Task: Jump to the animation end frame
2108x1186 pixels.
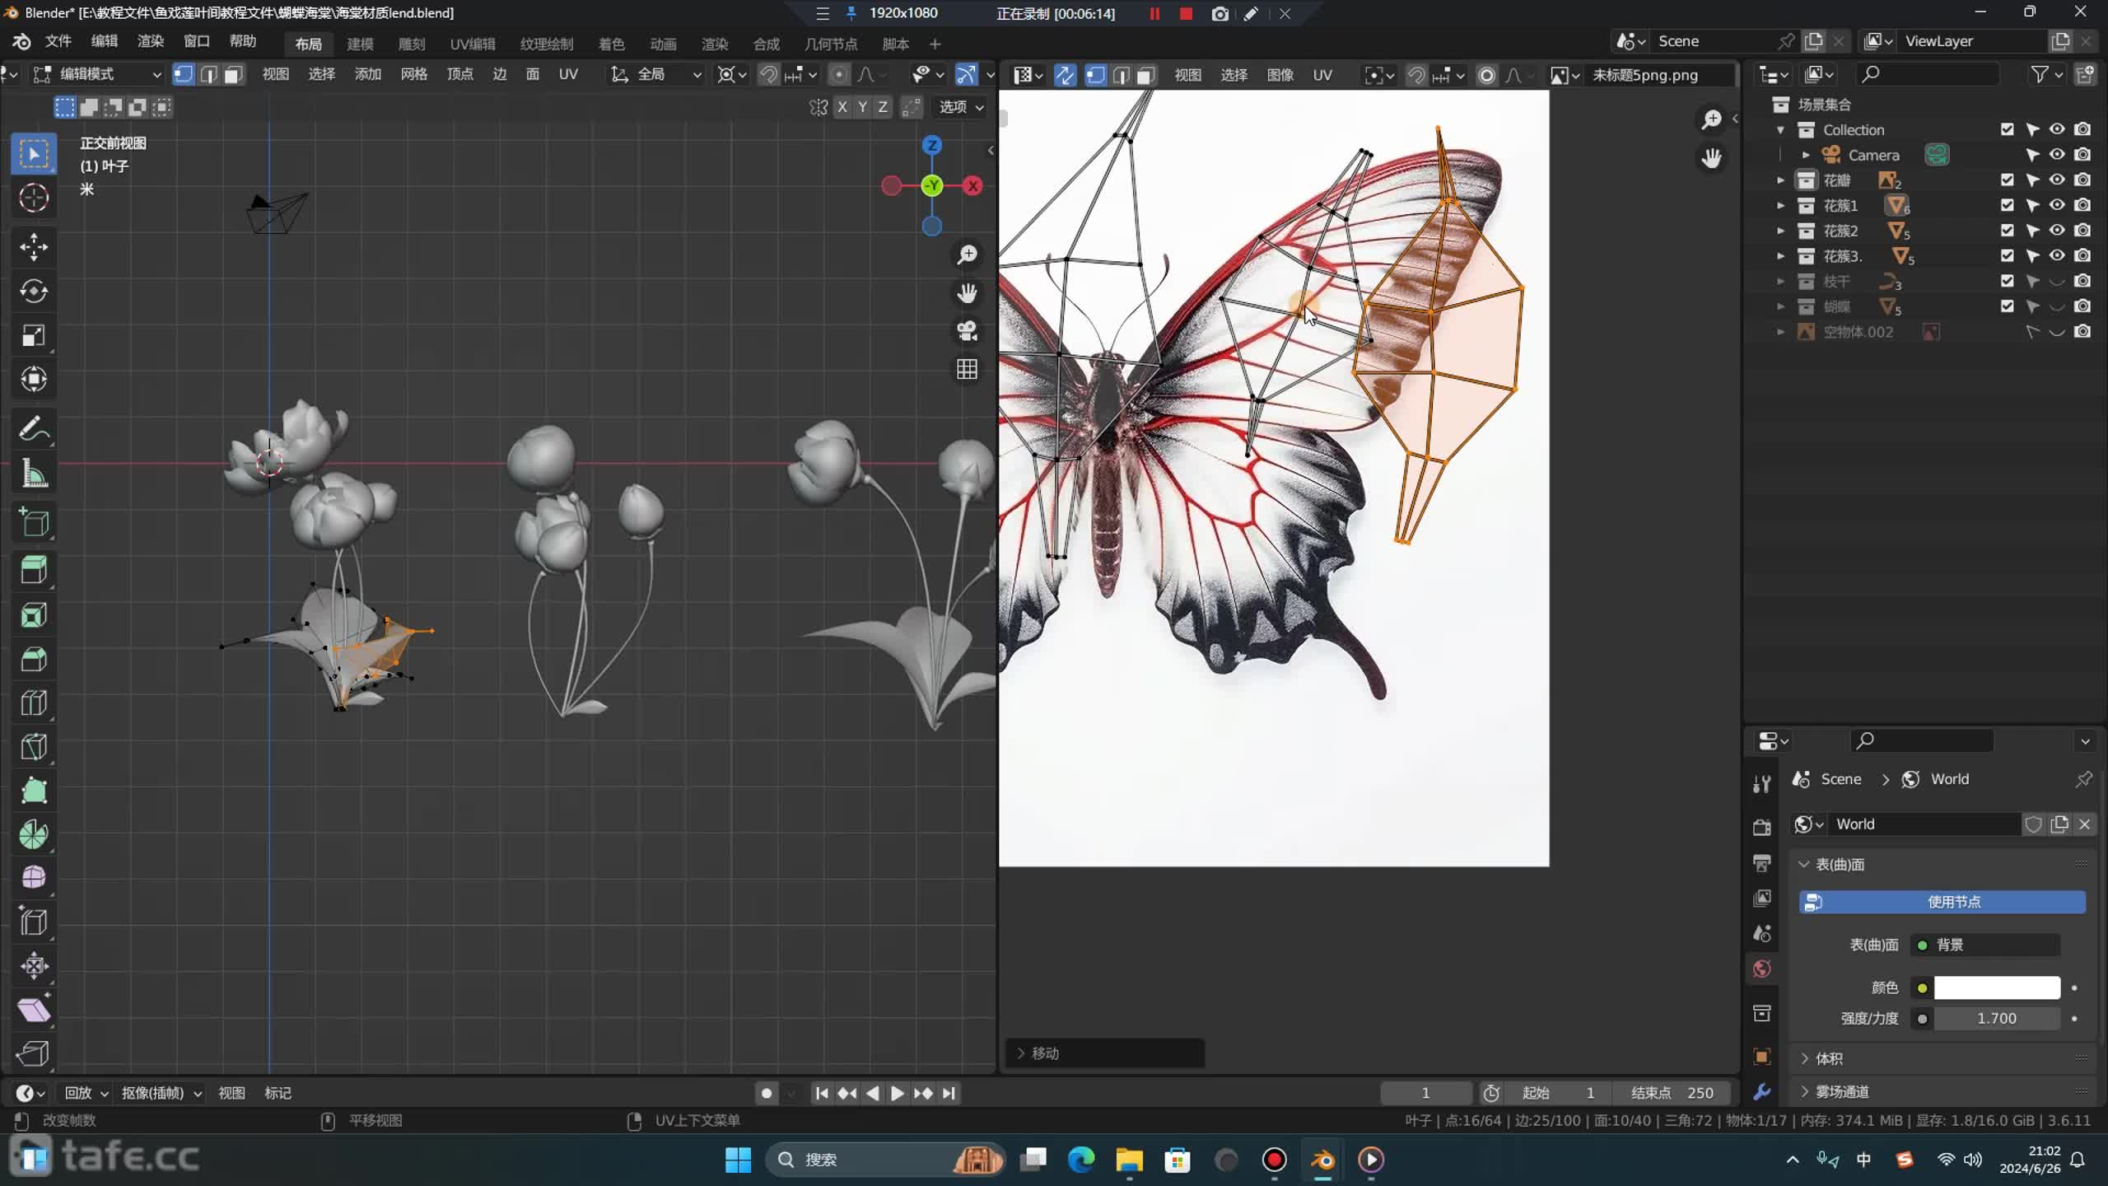Action: click(949, 1093)
